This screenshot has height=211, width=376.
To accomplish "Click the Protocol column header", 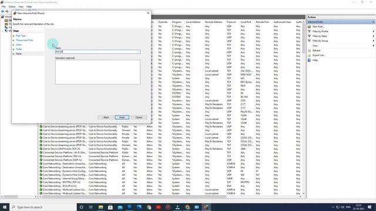I will [231, 22].
